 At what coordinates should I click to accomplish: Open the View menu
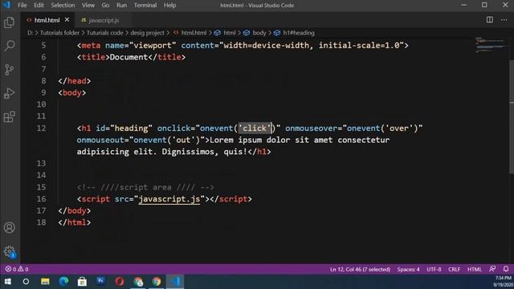pos(88,6)
